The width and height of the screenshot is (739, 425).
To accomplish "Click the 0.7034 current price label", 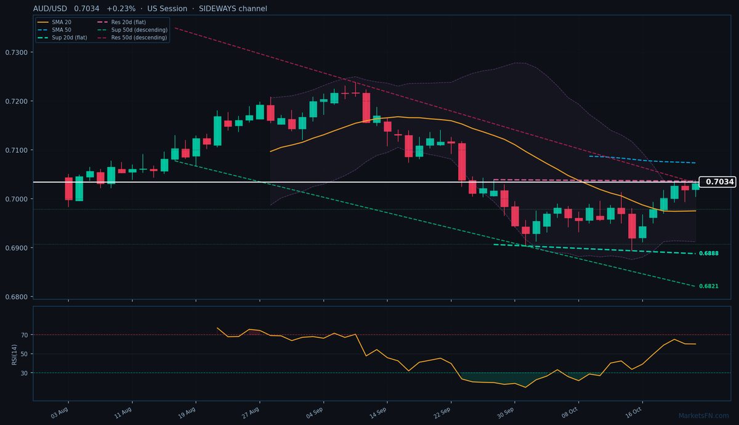I will point(718,182).
